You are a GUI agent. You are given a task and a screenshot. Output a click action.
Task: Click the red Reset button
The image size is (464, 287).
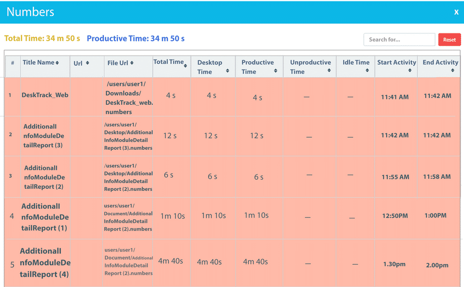point(449,40)
